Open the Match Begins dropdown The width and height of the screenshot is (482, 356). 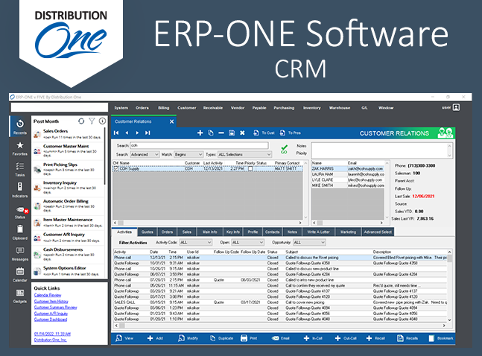click(188, 154)
